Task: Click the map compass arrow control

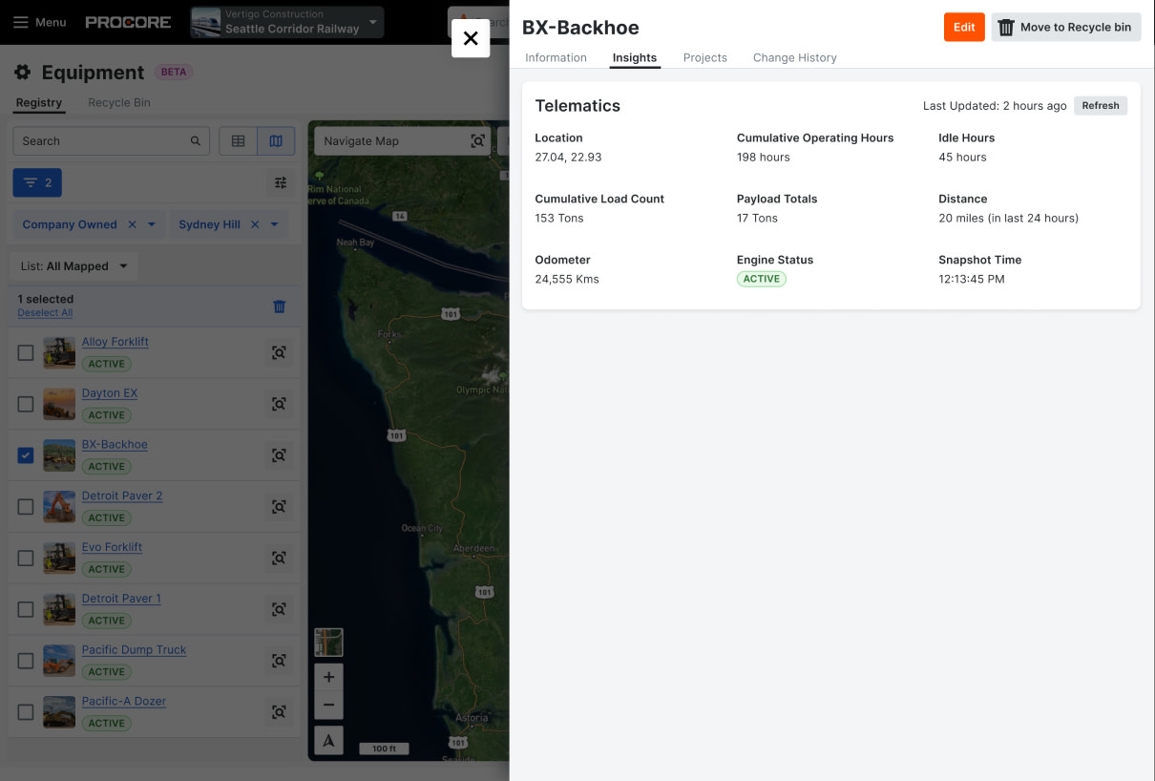Action: pos(327,739)
